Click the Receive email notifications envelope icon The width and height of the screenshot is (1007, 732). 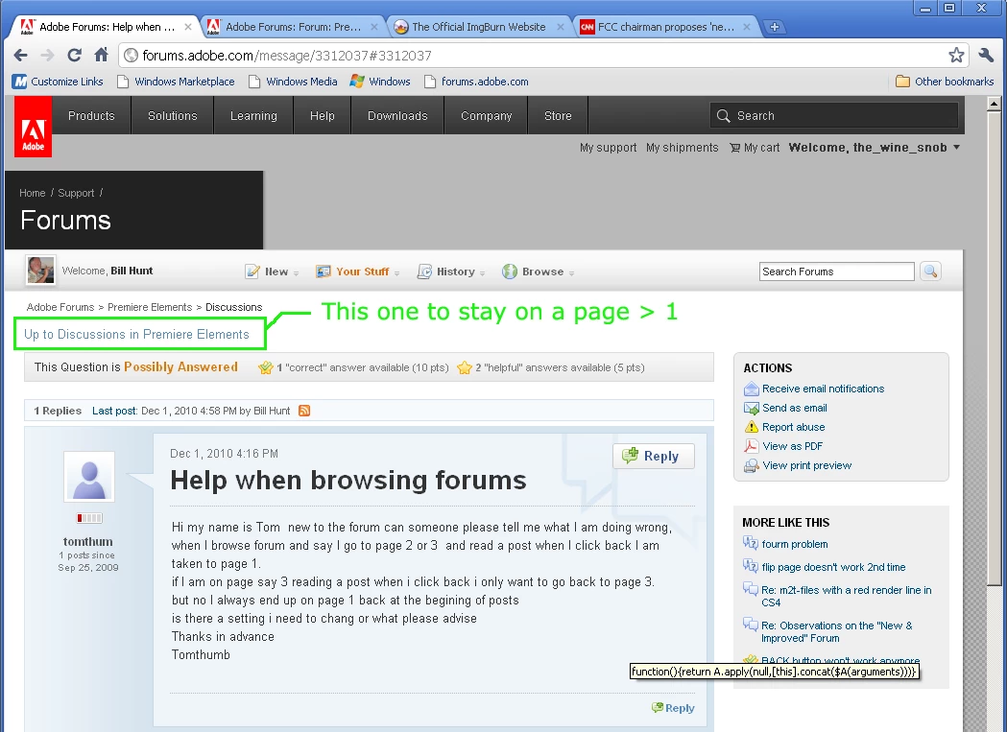click(751, 390)
